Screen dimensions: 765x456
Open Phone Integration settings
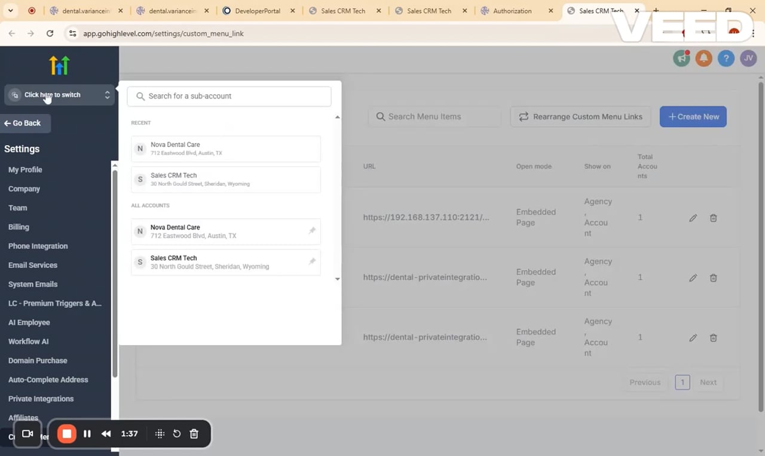(38, 246)
